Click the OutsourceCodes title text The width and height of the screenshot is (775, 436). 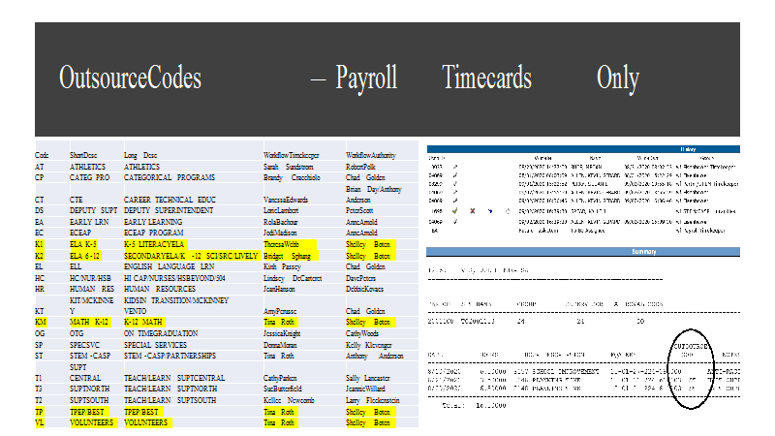point(131,78)
